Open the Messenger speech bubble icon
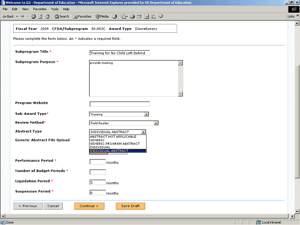The height and width of the screenshot is (225, 300). tap(160, 16)
